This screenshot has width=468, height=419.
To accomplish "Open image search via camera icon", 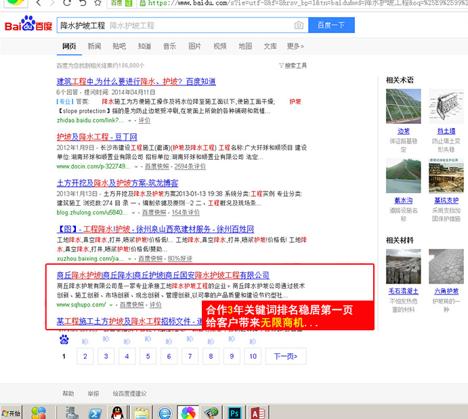I will pyautogui.click(x=299, y=25).
